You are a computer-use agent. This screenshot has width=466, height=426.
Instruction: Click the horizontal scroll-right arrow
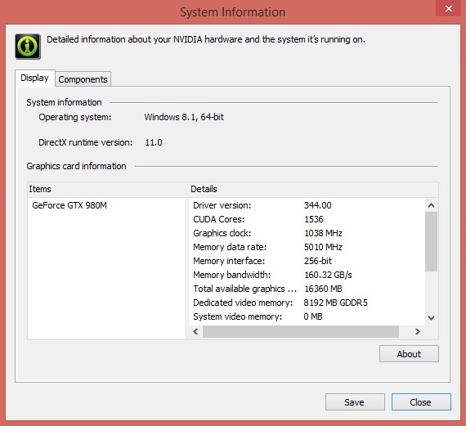418,331
